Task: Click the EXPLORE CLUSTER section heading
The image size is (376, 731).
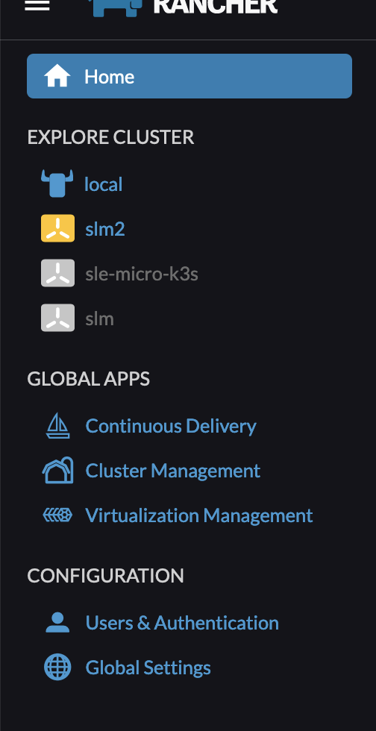Action: [x=110, y=137]
